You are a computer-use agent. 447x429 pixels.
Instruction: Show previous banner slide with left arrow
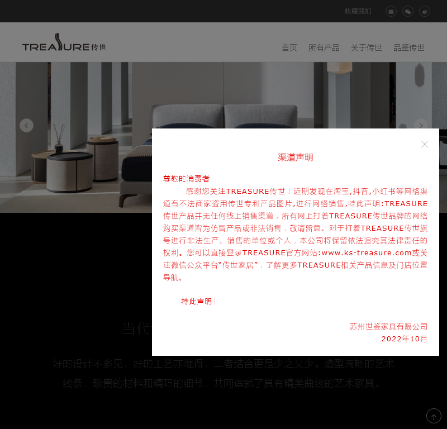tap(26, 126)
